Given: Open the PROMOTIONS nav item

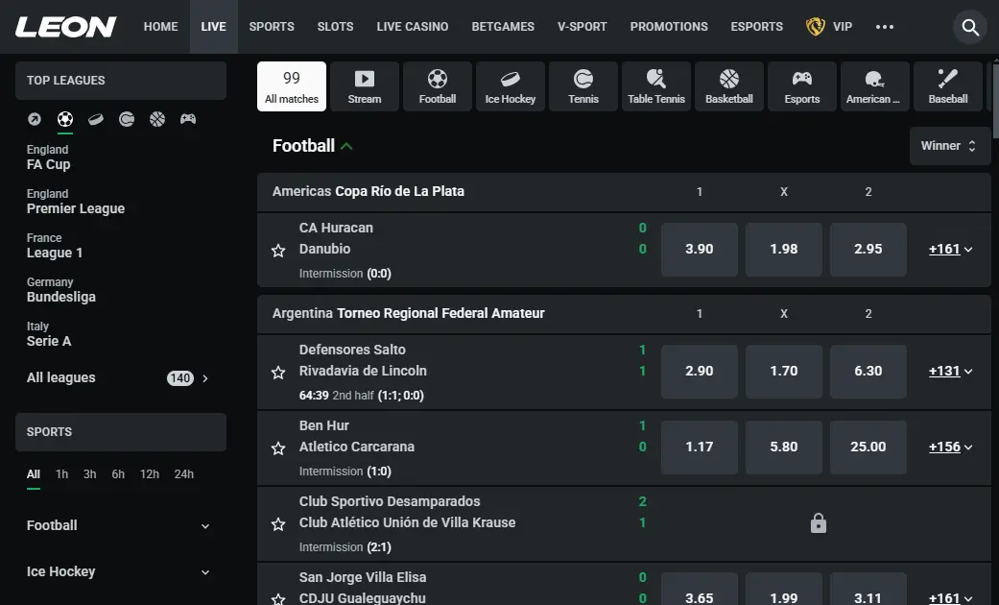Looking at the screenshot, I should (669, 27).
